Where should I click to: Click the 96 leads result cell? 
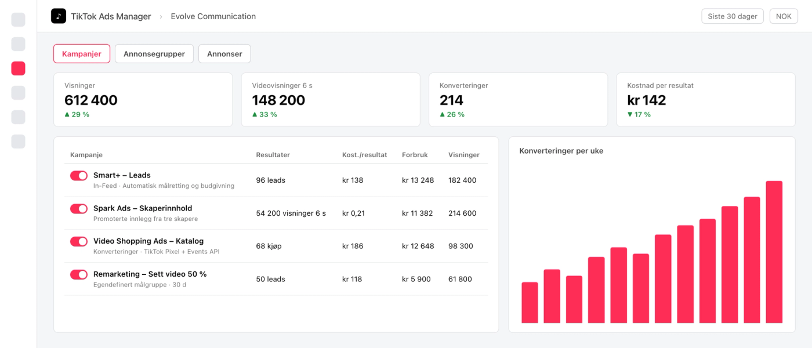(271, 180)
